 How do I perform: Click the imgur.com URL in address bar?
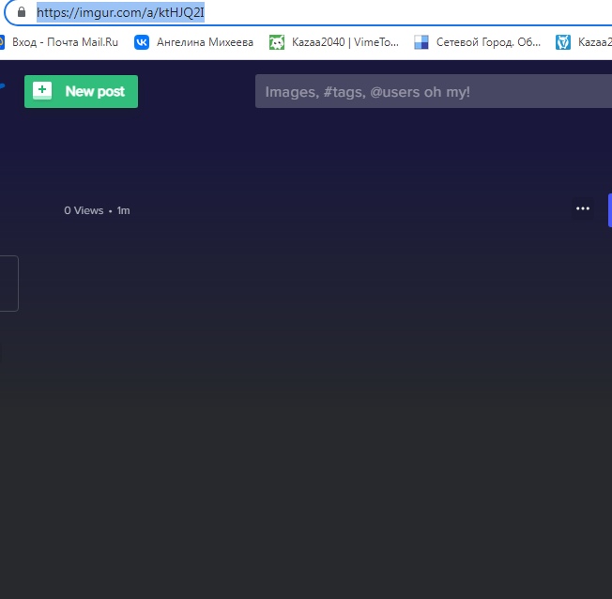[120, 13]
